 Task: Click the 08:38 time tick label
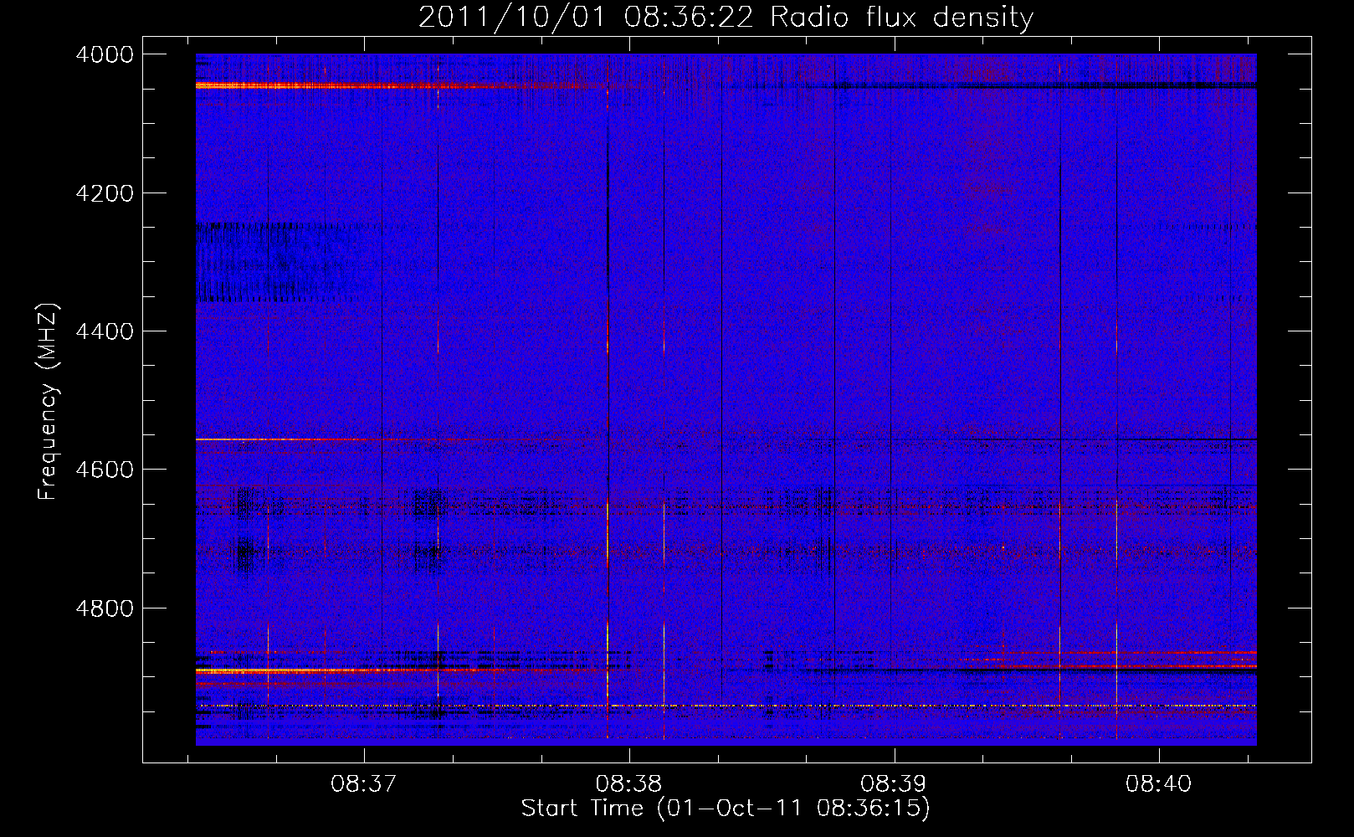pos(628,784)
